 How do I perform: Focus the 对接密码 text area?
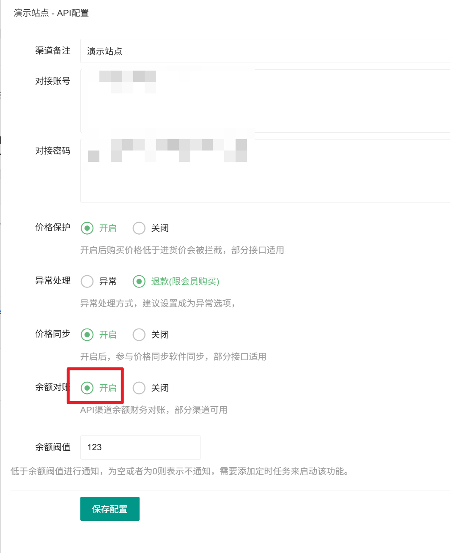tap(264, 171)
